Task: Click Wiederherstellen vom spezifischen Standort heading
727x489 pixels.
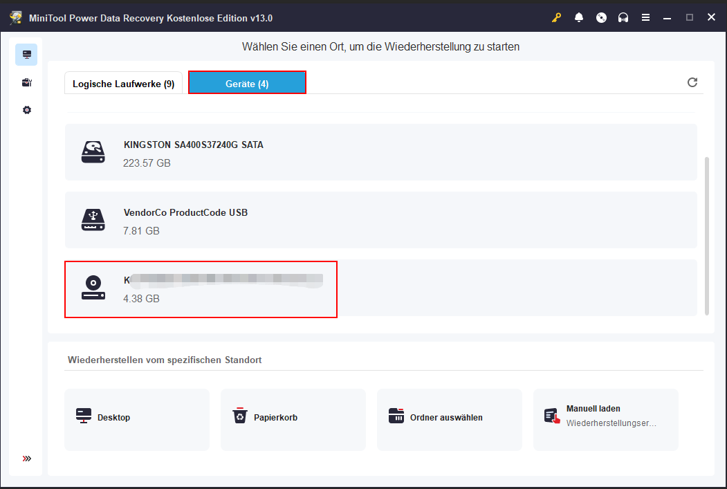Action: tap(165, 360)
